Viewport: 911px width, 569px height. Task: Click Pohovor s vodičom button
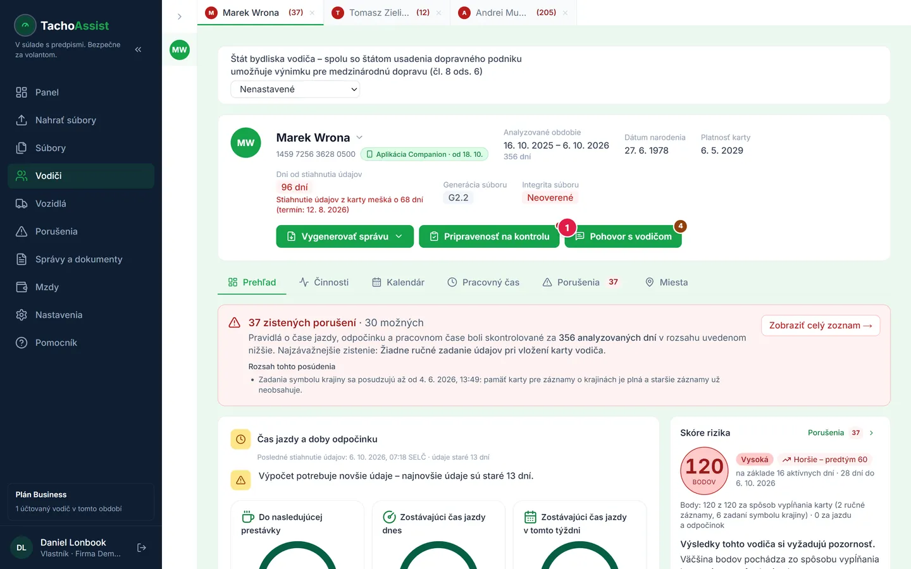623,236
